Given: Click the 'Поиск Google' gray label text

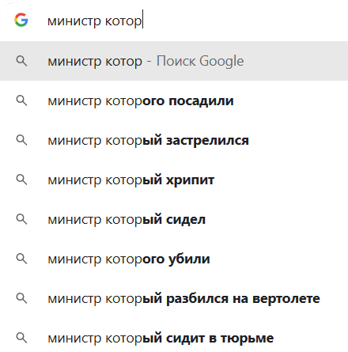Looking at the screenshot, I should pos(200,62).
